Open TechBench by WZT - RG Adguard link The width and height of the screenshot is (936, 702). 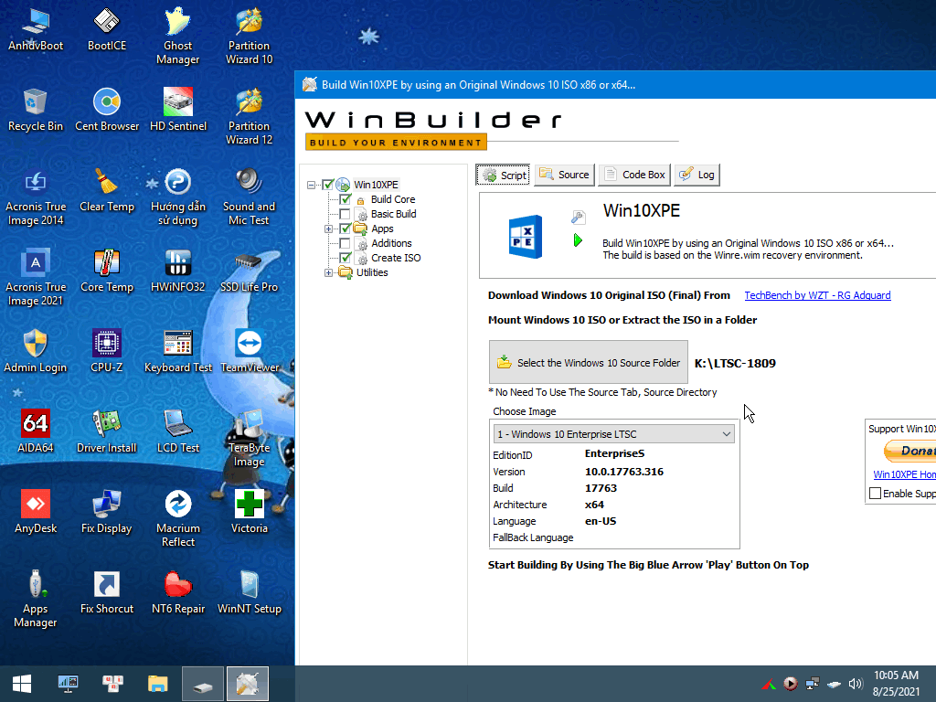click(x=817, y=295)
